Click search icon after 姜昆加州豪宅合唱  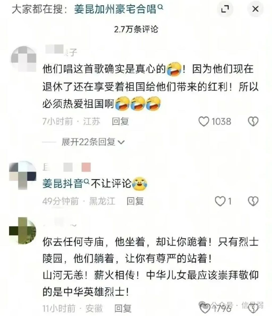pyautogui.click(x=160, y=7)
